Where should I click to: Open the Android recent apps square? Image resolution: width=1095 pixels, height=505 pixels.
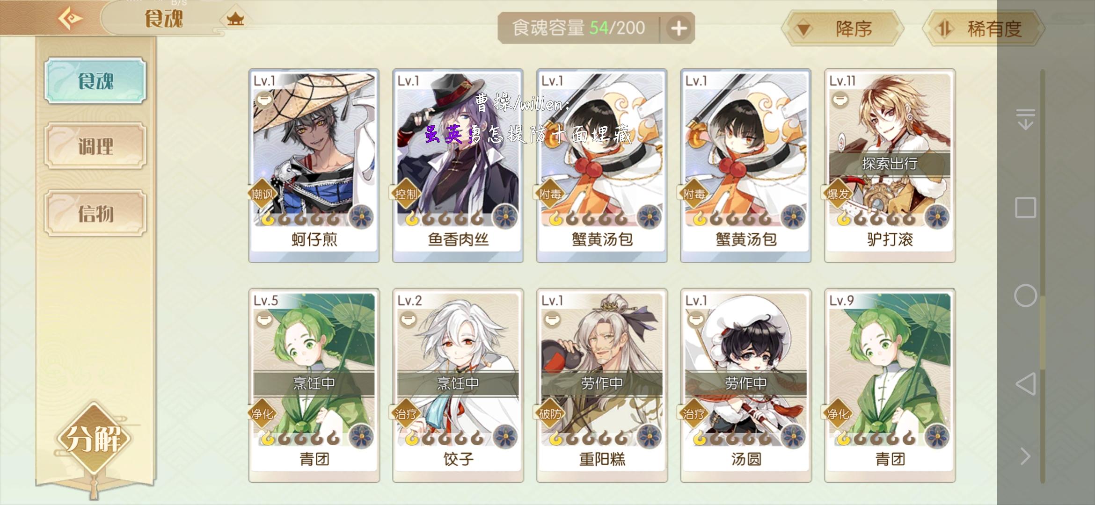[1025, 207]
